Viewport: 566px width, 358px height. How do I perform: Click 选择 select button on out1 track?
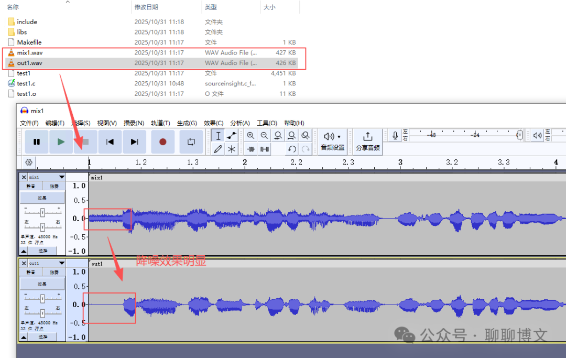[42, 337]
